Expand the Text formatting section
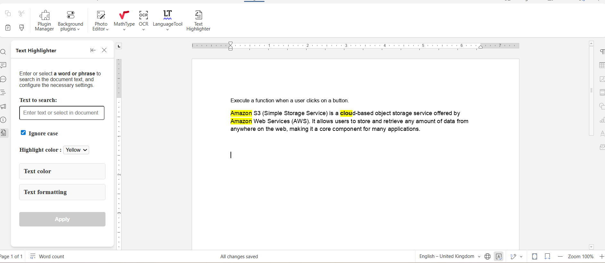 [62, 192]
